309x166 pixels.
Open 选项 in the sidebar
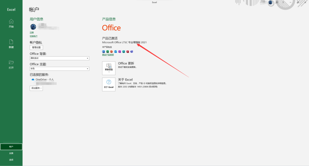click(11, 160)
